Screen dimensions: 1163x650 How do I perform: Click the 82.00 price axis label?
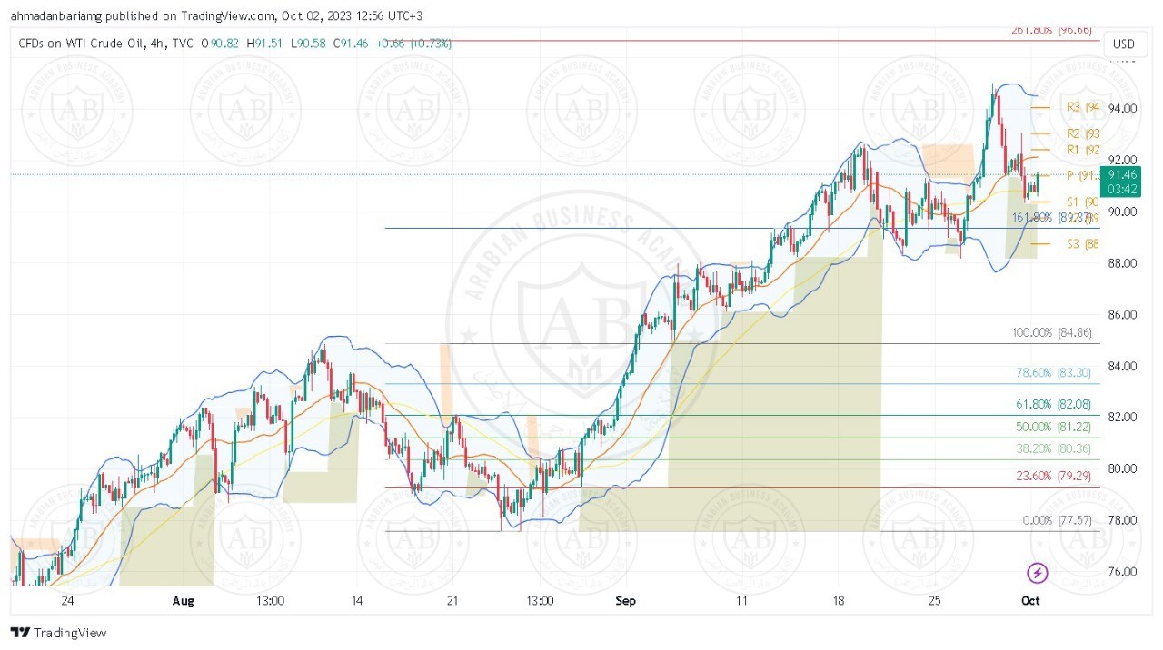click(1122, 418)
